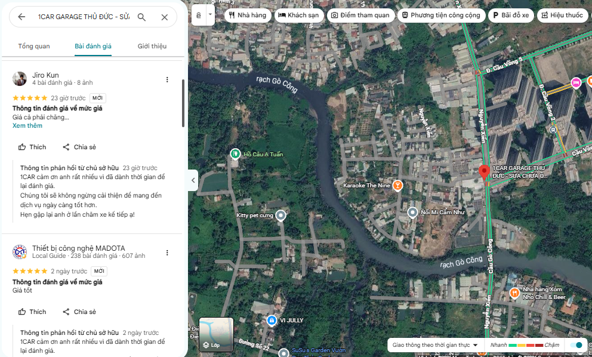Click the 1CAR GARAGE search field
Screen dimensions: 592x357
[x=84, y=17]
